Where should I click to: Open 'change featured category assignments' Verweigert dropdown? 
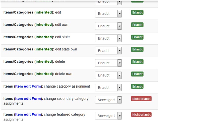[x=108, y=116]
